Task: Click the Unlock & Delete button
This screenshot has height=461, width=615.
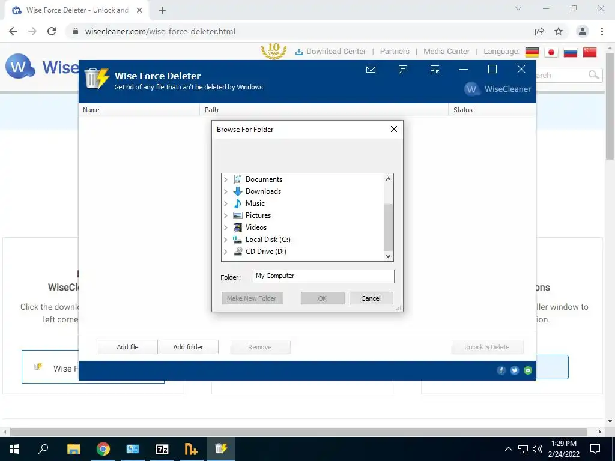Action: point(487,347)
